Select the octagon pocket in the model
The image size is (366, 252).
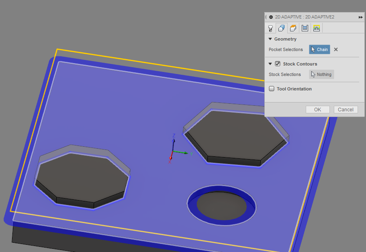82,178
